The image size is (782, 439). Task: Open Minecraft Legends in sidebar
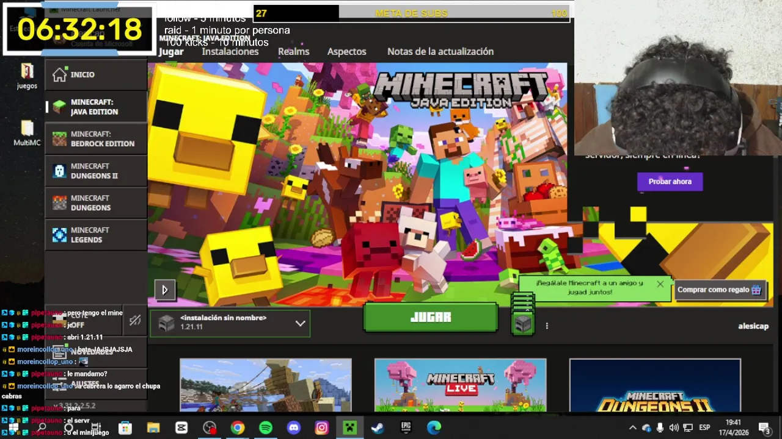click(96, 235)
